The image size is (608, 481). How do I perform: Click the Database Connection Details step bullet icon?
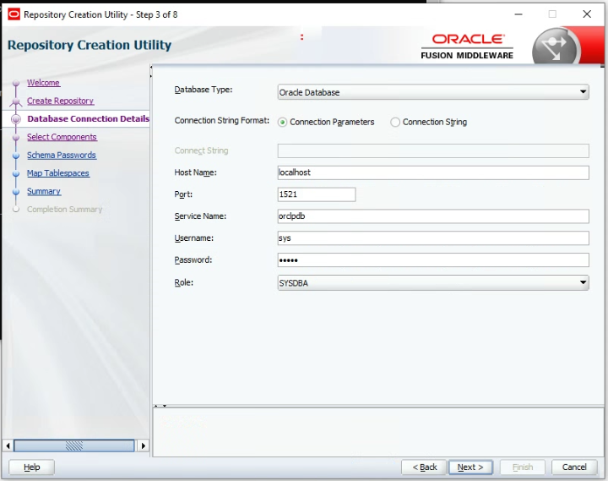16,119
